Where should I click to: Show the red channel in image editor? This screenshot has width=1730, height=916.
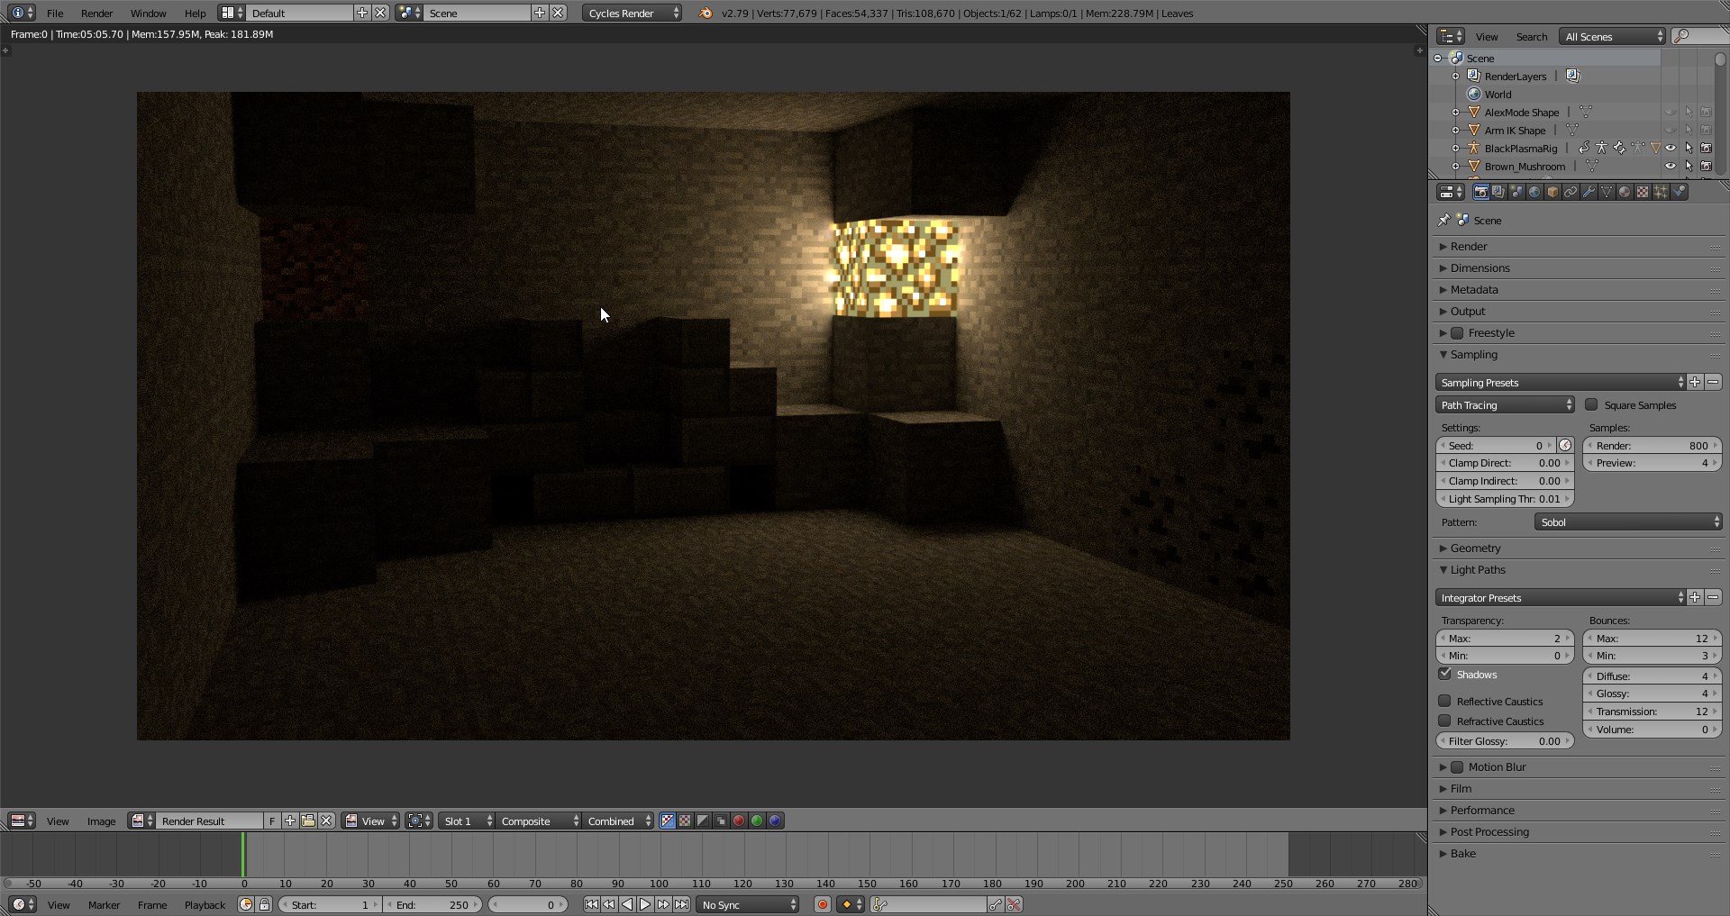point(739,821)
